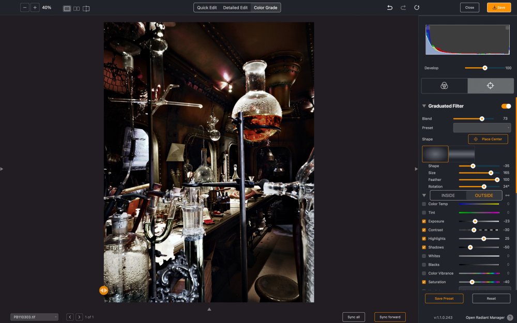Viewport: 517px width, 323px height.
Task: Select the linear gradient shape thumbnail
Action: (462, 154)
